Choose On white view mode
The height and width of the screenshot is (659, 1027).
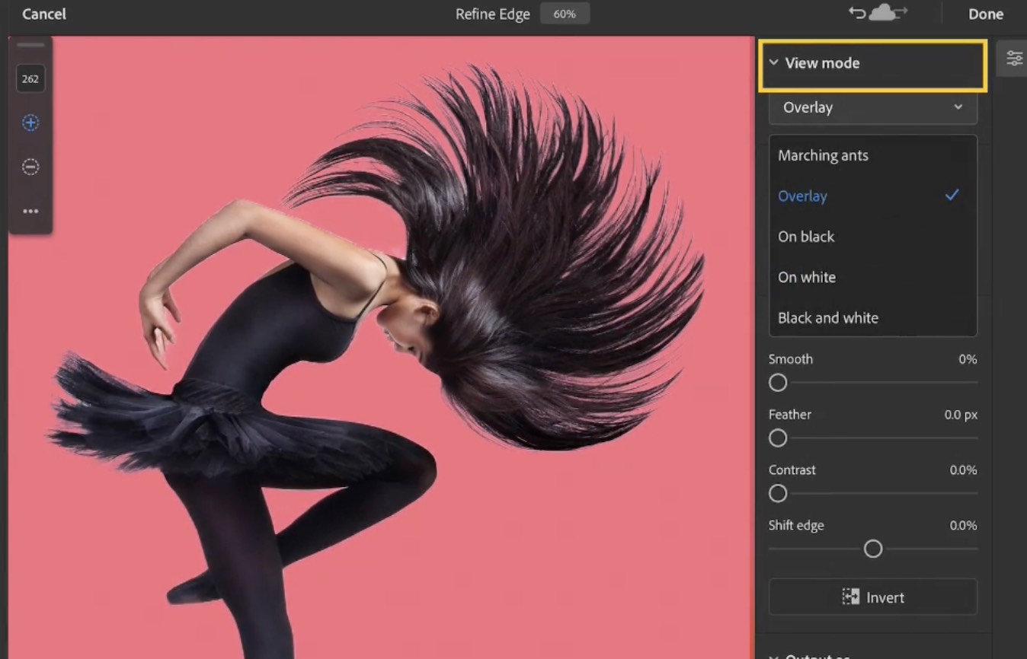[873, 277]
